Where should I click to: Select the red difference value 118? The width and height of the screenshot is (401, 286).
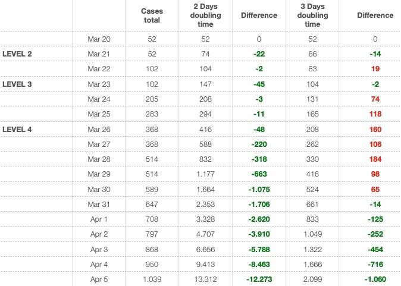[375, 114]
